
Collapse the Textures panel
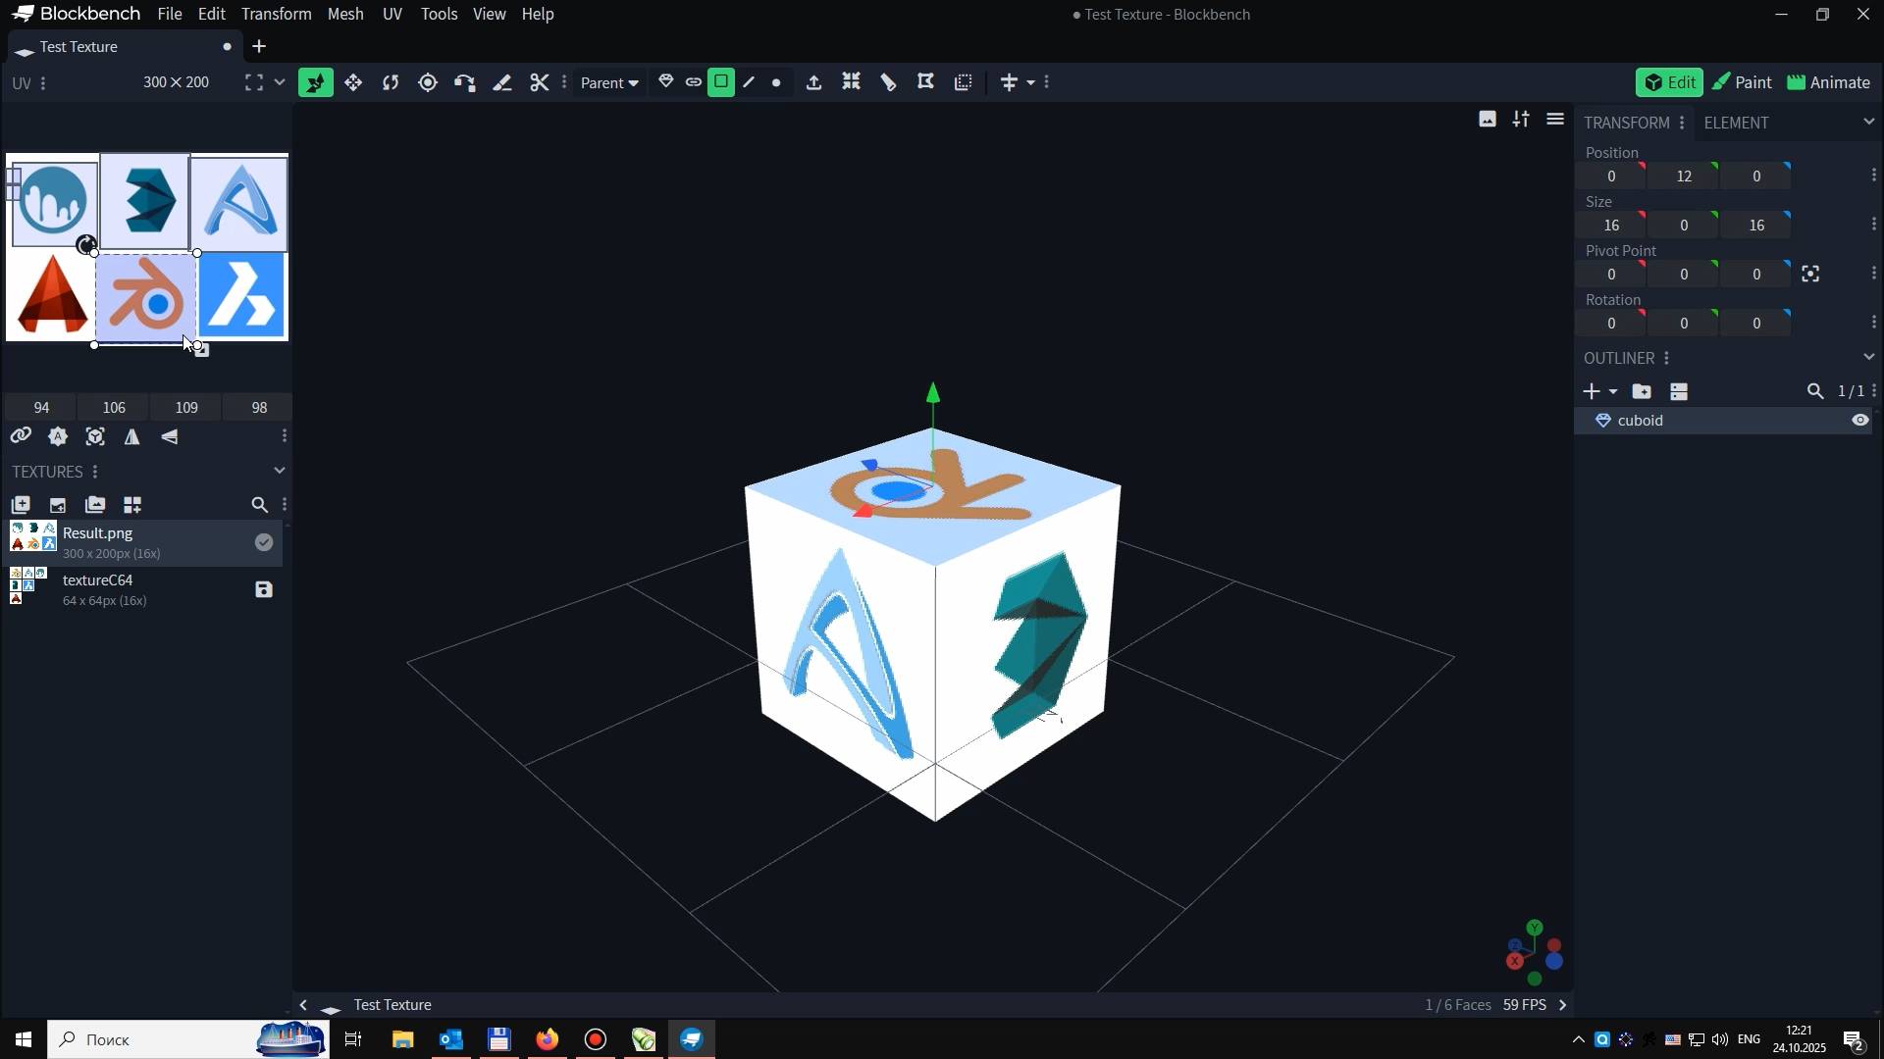tap(280, 472)
